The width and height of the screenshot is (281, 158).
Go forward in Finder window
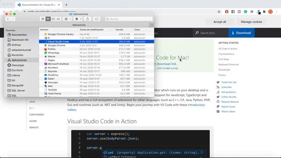[x=13, y=19]
